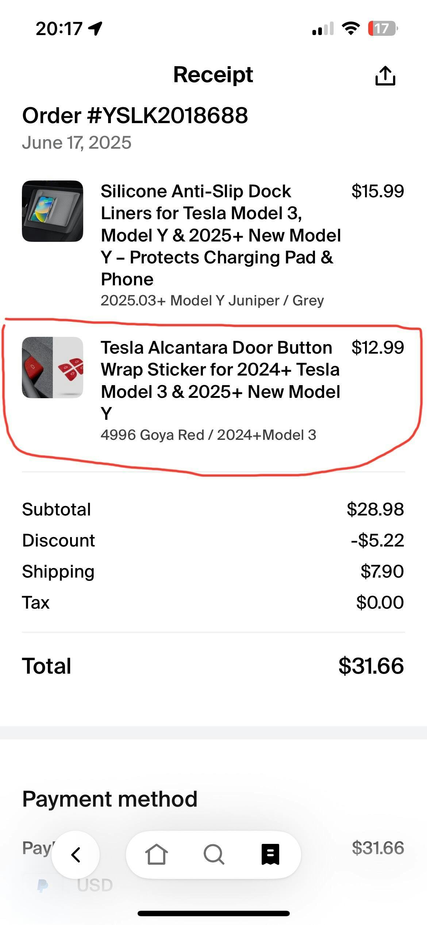The height and width of the screenshot is (925, 427).
Task: Tap the location arrow in status bar
Action: pyautogui.click(x=96, y=28)
